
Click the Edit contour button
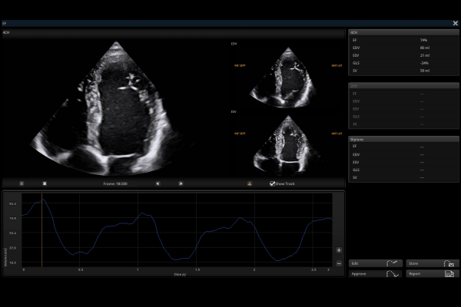point(376,263)
